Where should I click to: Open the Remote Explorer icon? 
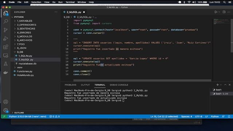[6, 56]
